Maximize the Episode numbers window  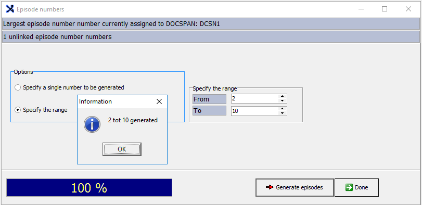[385, 9]
